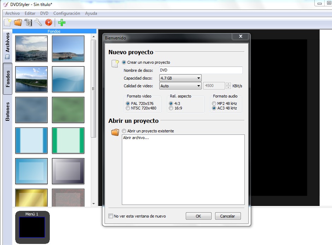
Task: Select AC3 48 kHz audio format
Action: pos(214,108)
